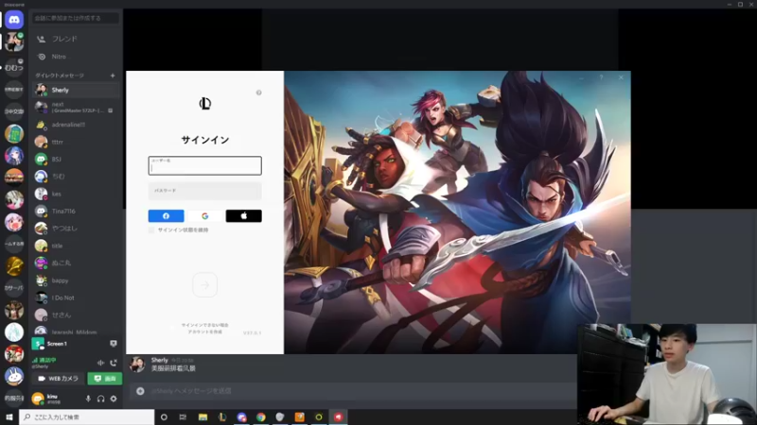Open File Explorer from the taskbar

coord(202,417)
